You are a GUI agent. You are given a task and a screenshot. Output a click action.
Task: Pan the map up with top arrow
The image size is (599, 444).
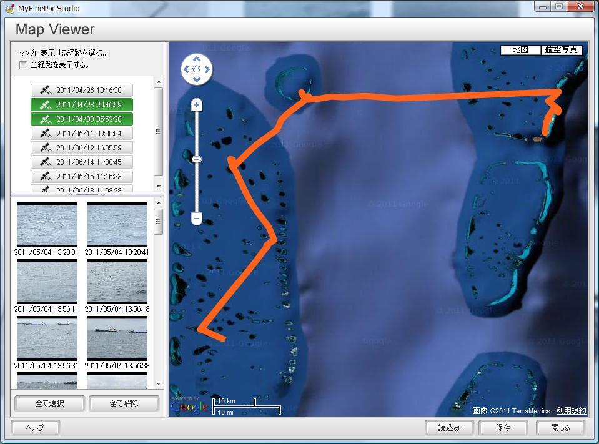pyautogui.click(x=197, y=59)
